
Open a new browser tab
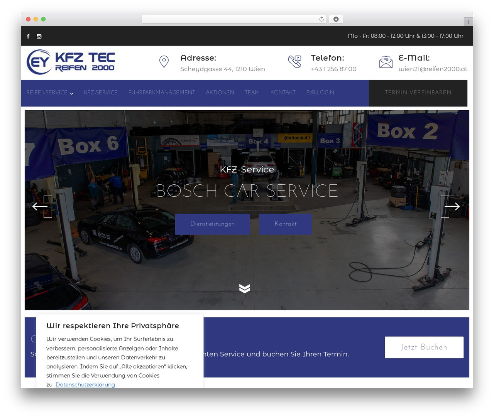tap(468, 22)
